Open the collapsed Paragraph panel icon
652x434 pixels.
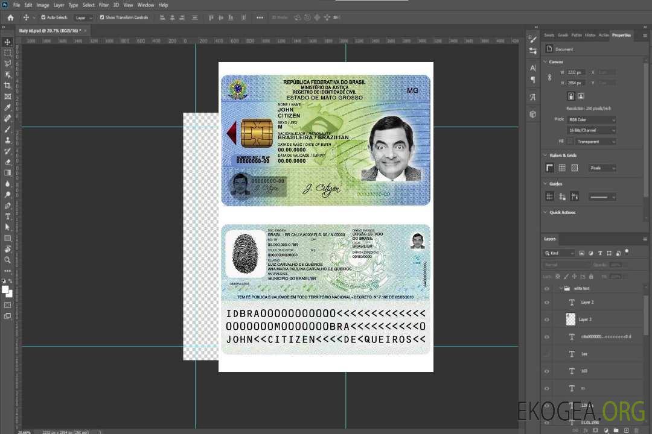pos(533,80)
